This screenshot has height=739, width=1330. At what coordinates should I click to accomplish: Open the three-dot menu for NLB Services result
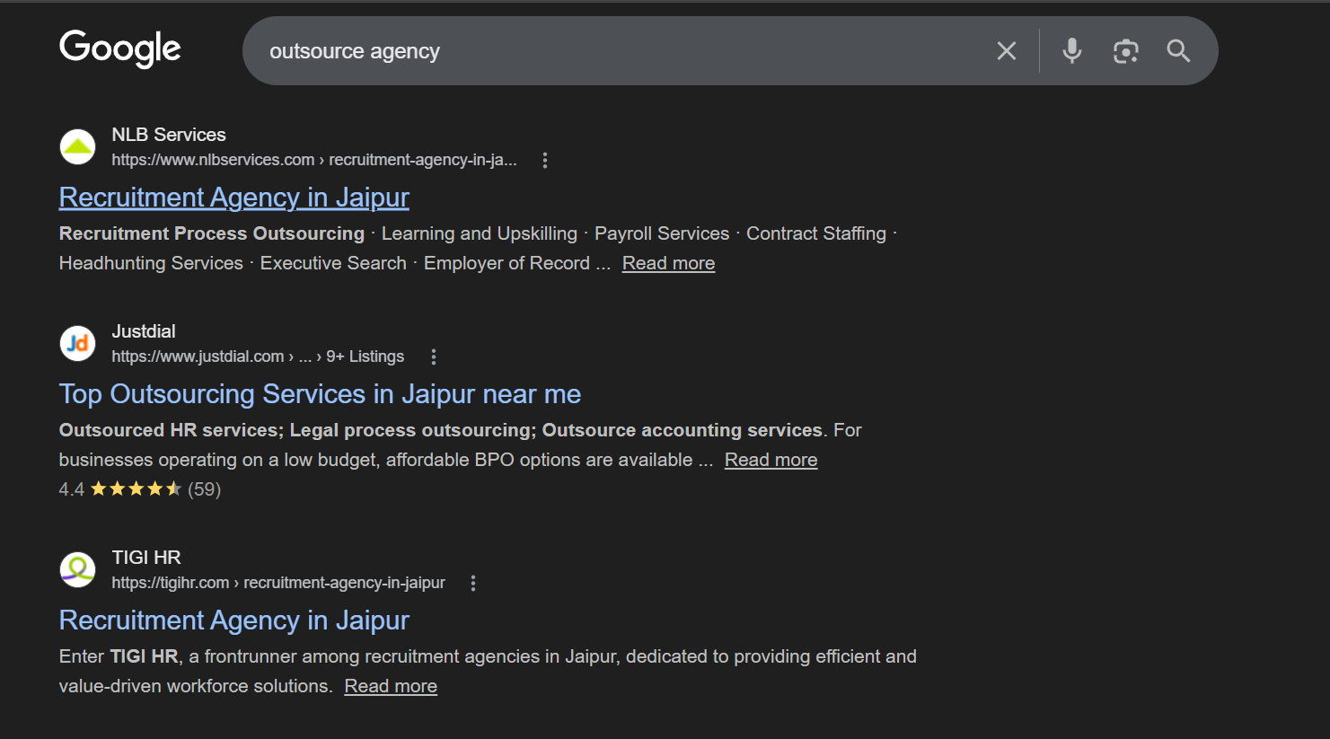click(544, 160)
